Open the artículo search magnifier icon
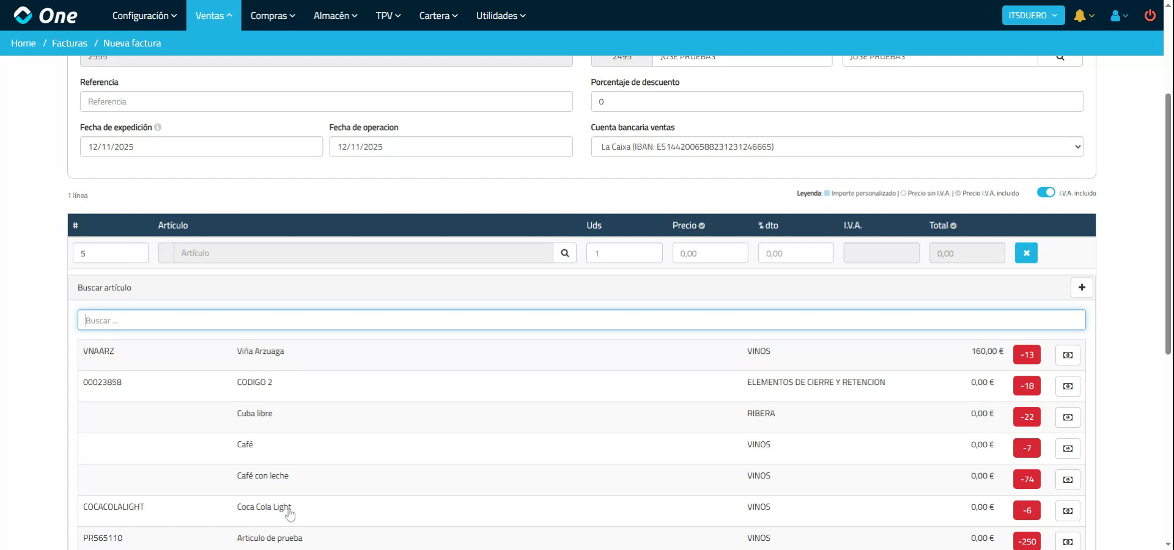 tap(564, 252)
